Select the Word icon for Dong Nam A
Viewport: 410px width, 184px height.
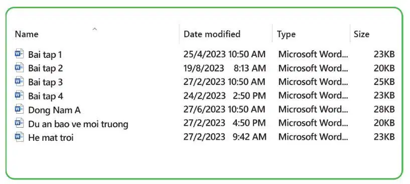tap(20, 109)
